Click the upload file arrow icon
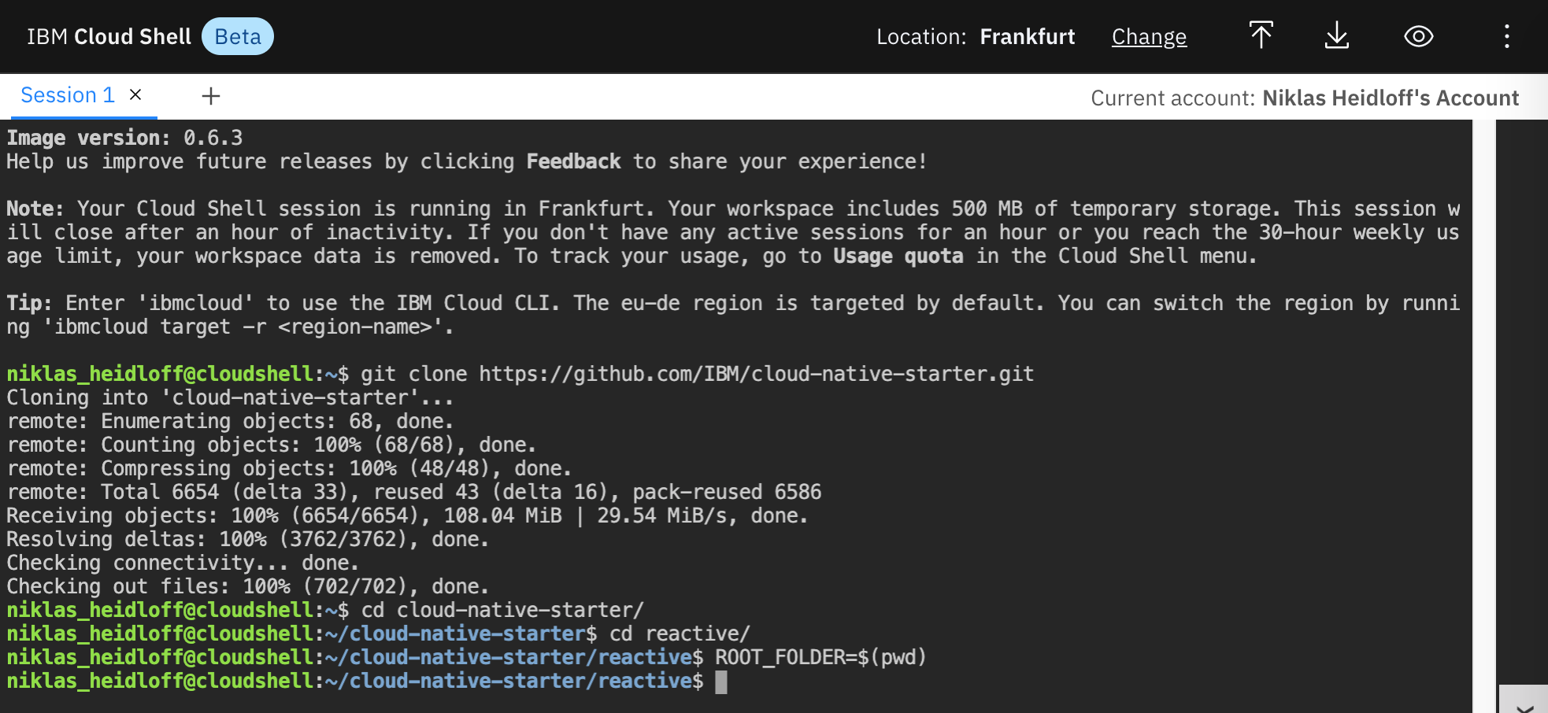The width and height of the screenshot is (1548, 713). coord(1261,36)
